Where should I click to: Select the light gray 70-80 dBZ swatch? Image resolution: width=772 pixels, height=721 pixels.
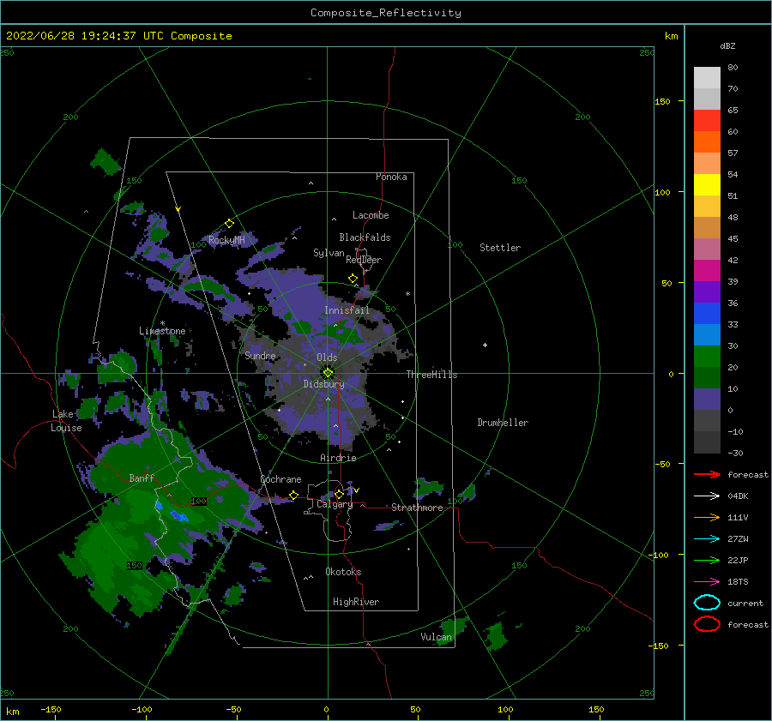pos(707,77)
